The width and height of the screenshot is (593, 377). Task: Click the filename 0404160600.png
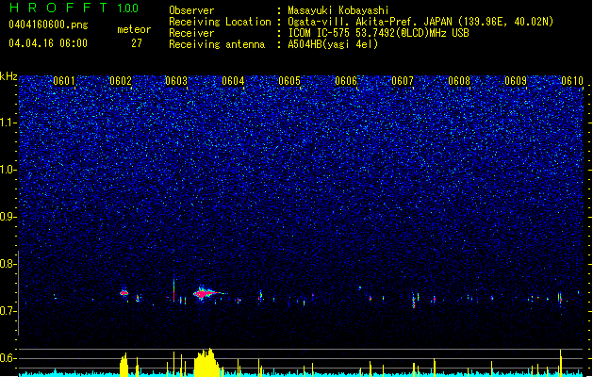tap(48, 25)
